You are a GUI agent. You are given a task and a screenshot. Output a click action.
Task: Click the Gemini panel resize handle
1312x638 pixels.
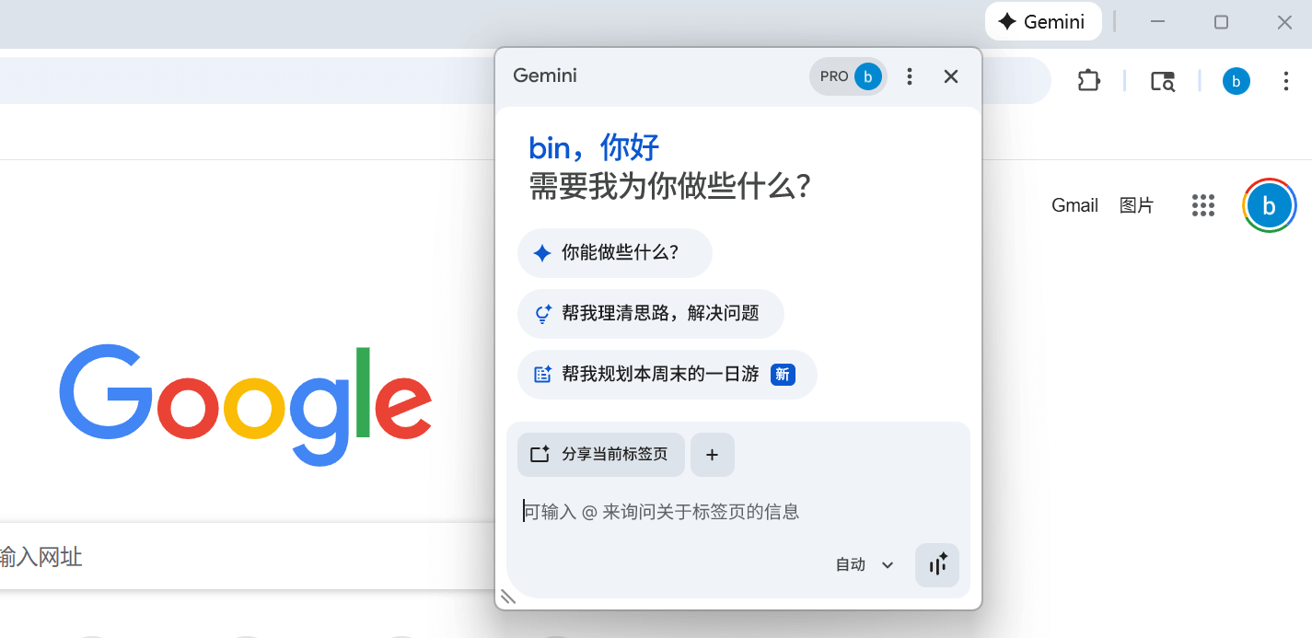507,597
